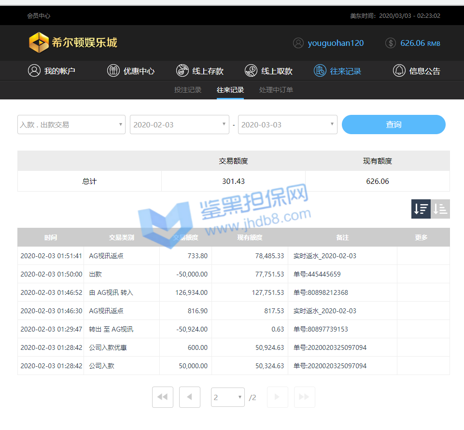Sort records in ascending order
The width and height of the screenshot is (464, 430).
tap(440, 209)
